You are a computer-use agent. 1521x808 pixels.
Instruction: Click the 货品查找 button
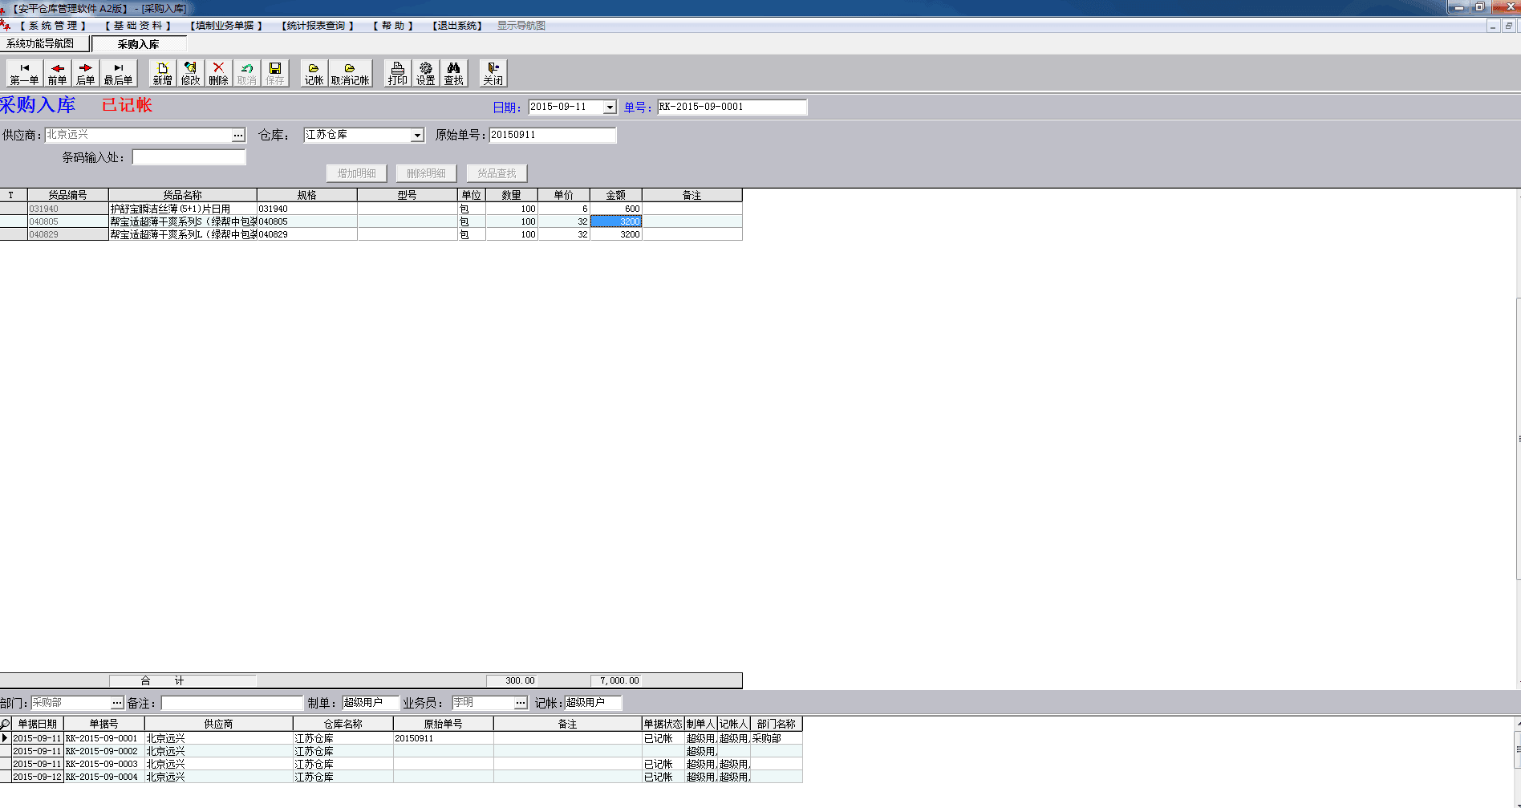(x=497, y=173)
